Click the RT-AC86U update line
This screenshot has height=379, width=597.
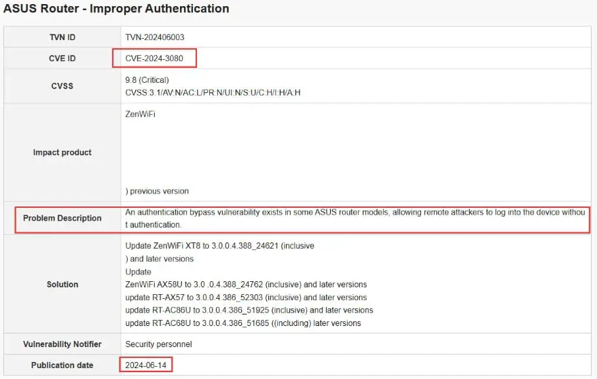click(x=249, y=310)
